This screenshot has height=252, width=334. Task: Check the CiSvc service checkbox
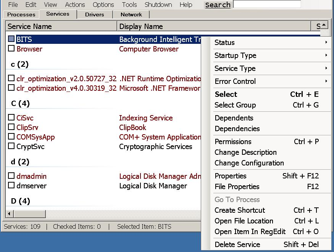[x=11, y=117]
